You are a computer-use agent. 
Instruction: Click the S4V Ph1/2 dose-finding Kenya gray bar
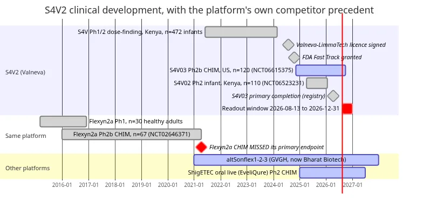[241, 32]
